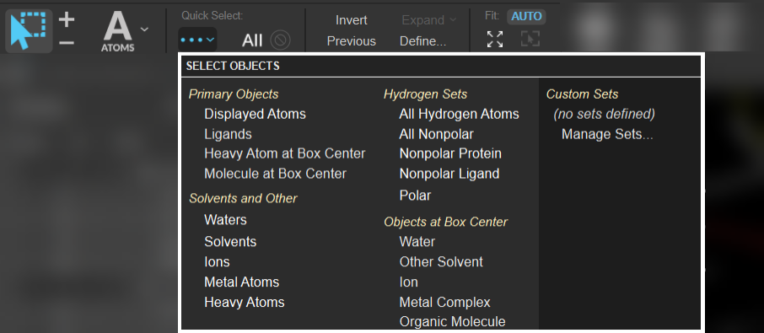Click the Objects at Box Center heading
This screenshot has height=333, width=764.
[445, 222]
